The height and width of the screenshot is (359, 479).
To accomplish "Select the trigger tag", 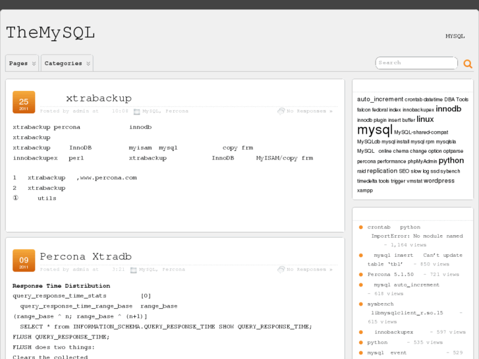I will coord(398,181).
